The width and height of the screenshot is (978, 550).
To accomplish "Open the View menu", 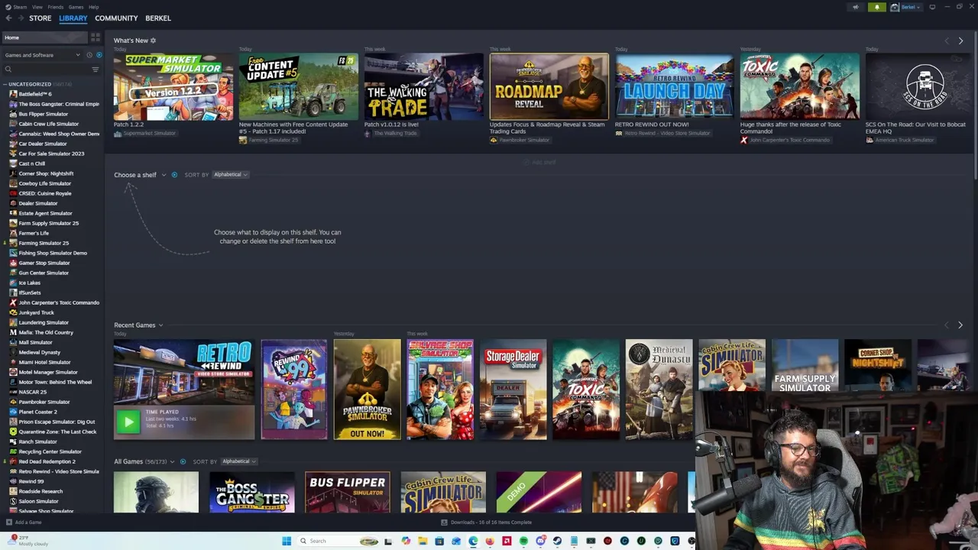I will [x=37, y=7].
